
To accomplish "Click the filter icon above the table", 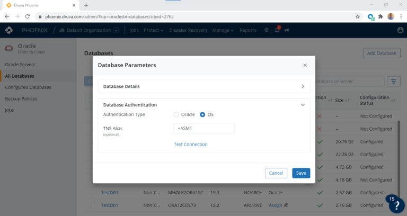I will (393, 81).
